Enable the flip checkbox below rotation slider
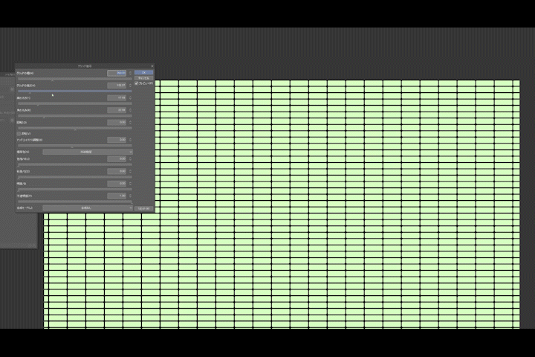535x357 pixels. pyautogui.click(x=19, y=134)
